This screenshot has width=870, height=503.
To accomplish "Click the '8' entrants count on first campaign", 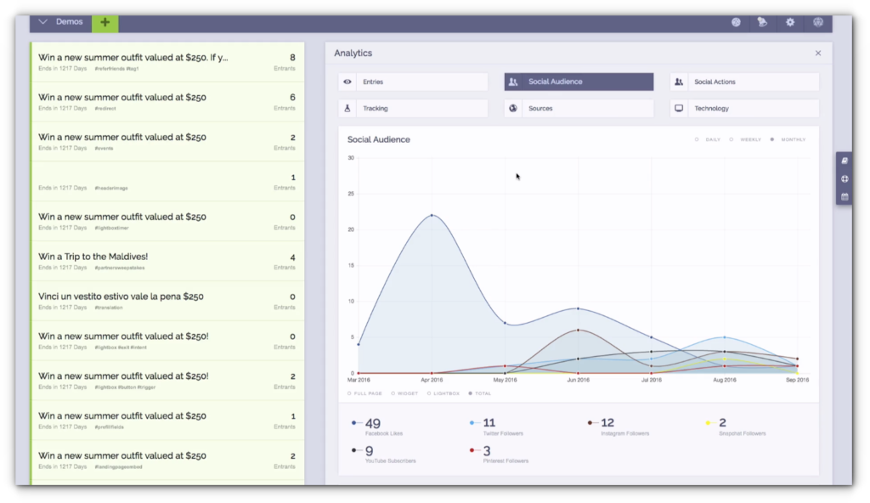I will pyautogui.click(x=292, y=57).
